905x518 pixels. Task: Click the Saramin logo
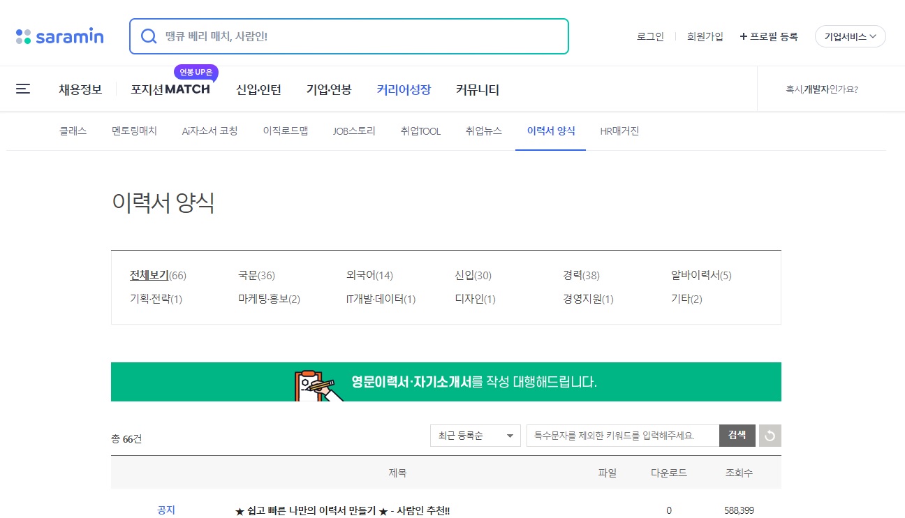click(x=59, y=36)
